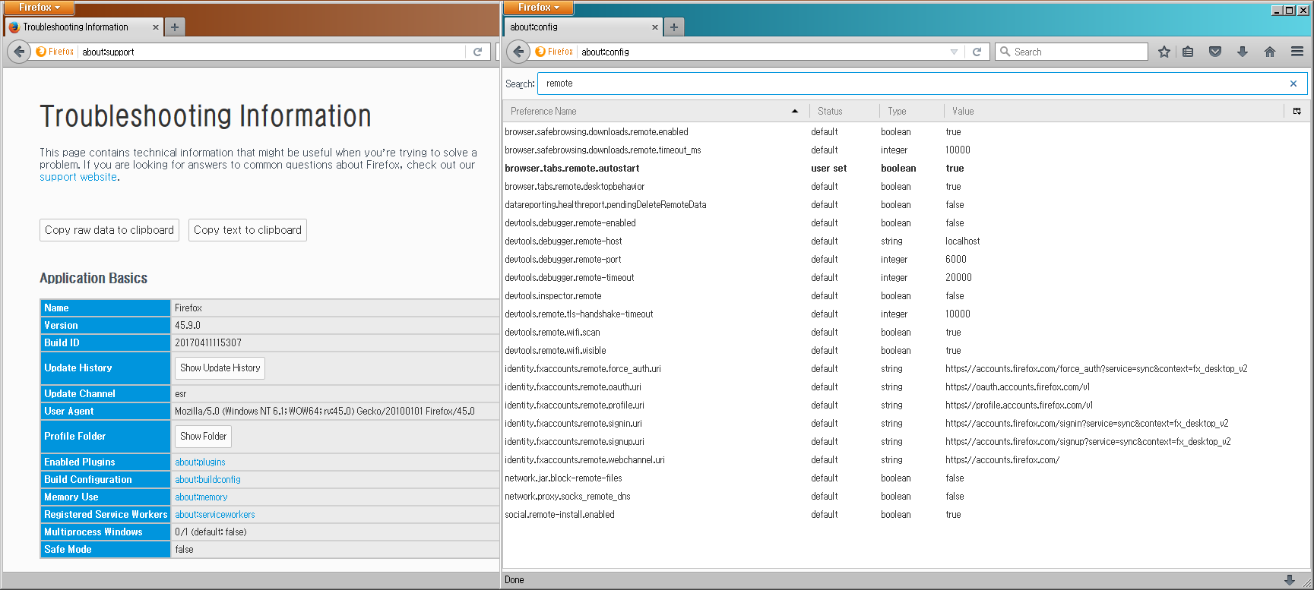Select devtools.inspector.remote row
Screen dimensions: 1314x590
point(907,296)
